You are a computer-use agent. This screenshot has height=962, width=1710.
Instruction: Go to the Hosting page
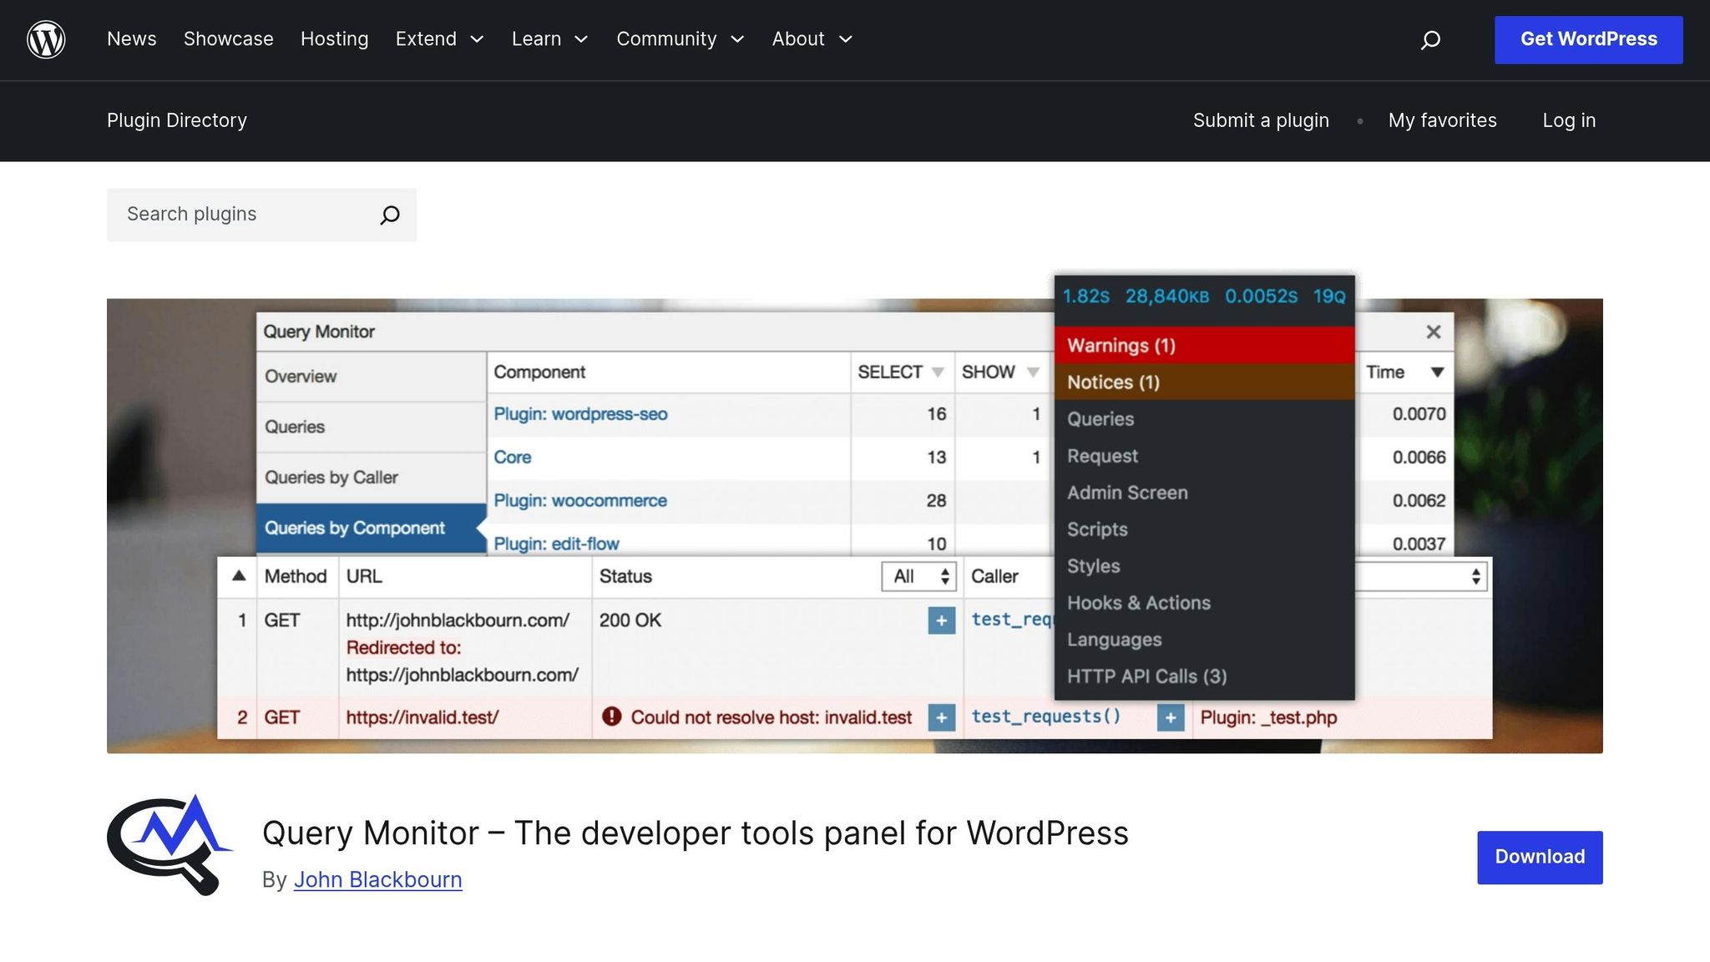click(x=334, y=39)
